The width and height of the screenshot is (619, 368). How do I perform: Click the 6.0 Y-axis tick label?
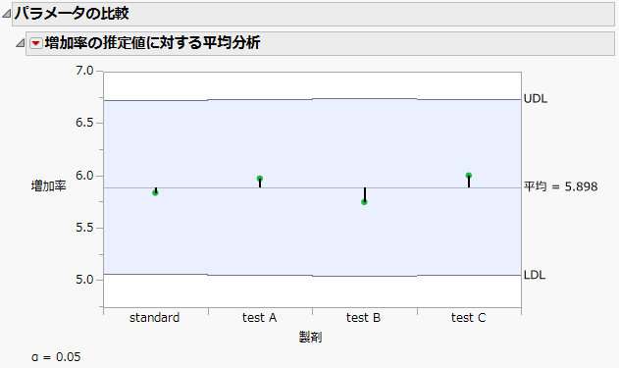[84, 176]
